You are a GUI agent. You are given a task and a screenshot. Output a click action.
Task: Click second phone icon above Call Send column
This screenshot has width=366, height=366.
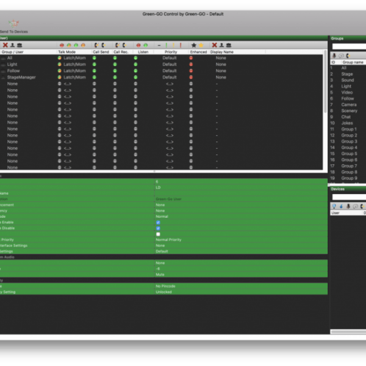click(x=104, y=45)
